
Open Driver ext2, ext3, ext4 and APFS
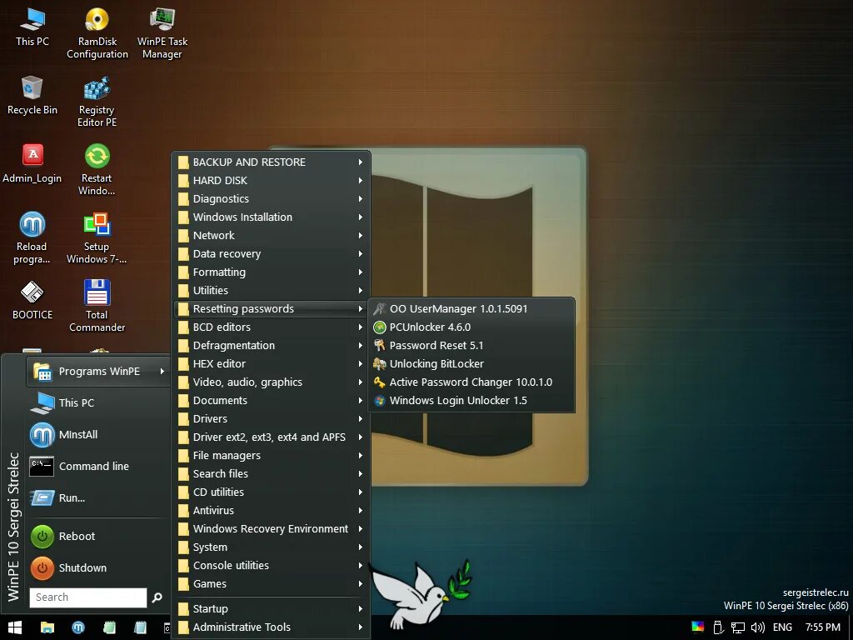point(271,437)
